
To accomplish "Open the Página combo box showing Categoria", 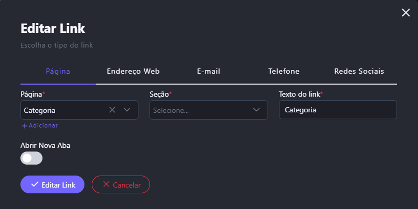I will point(63,110).
